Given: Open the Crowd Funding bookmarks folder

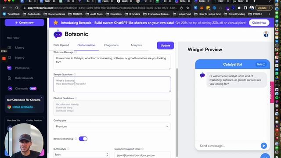Looking at the screenshot, I should 234,14.
